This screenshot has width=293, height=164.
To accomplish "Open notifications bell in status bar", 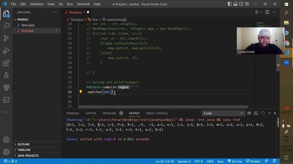I will click(x=274, y=161).
